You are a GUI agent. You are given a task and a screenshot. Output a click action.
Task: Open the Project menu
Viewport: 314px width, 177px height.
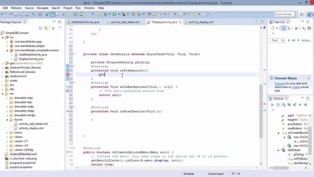[68, 8]
